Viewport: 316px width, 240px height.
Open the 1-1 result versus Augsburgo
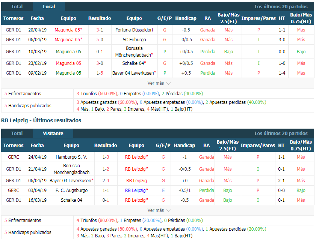pyautogui.click(x=106, y=190)
